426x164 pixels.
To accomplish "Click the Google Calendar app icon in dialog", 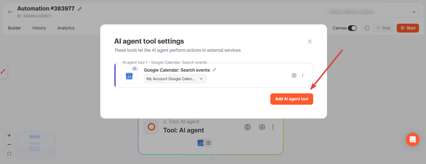I will tap(129, 76).
